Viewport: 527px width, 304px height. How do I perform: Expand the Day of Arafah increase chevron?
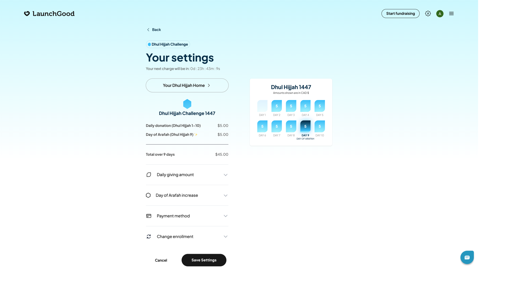click(x=225, y=195)
